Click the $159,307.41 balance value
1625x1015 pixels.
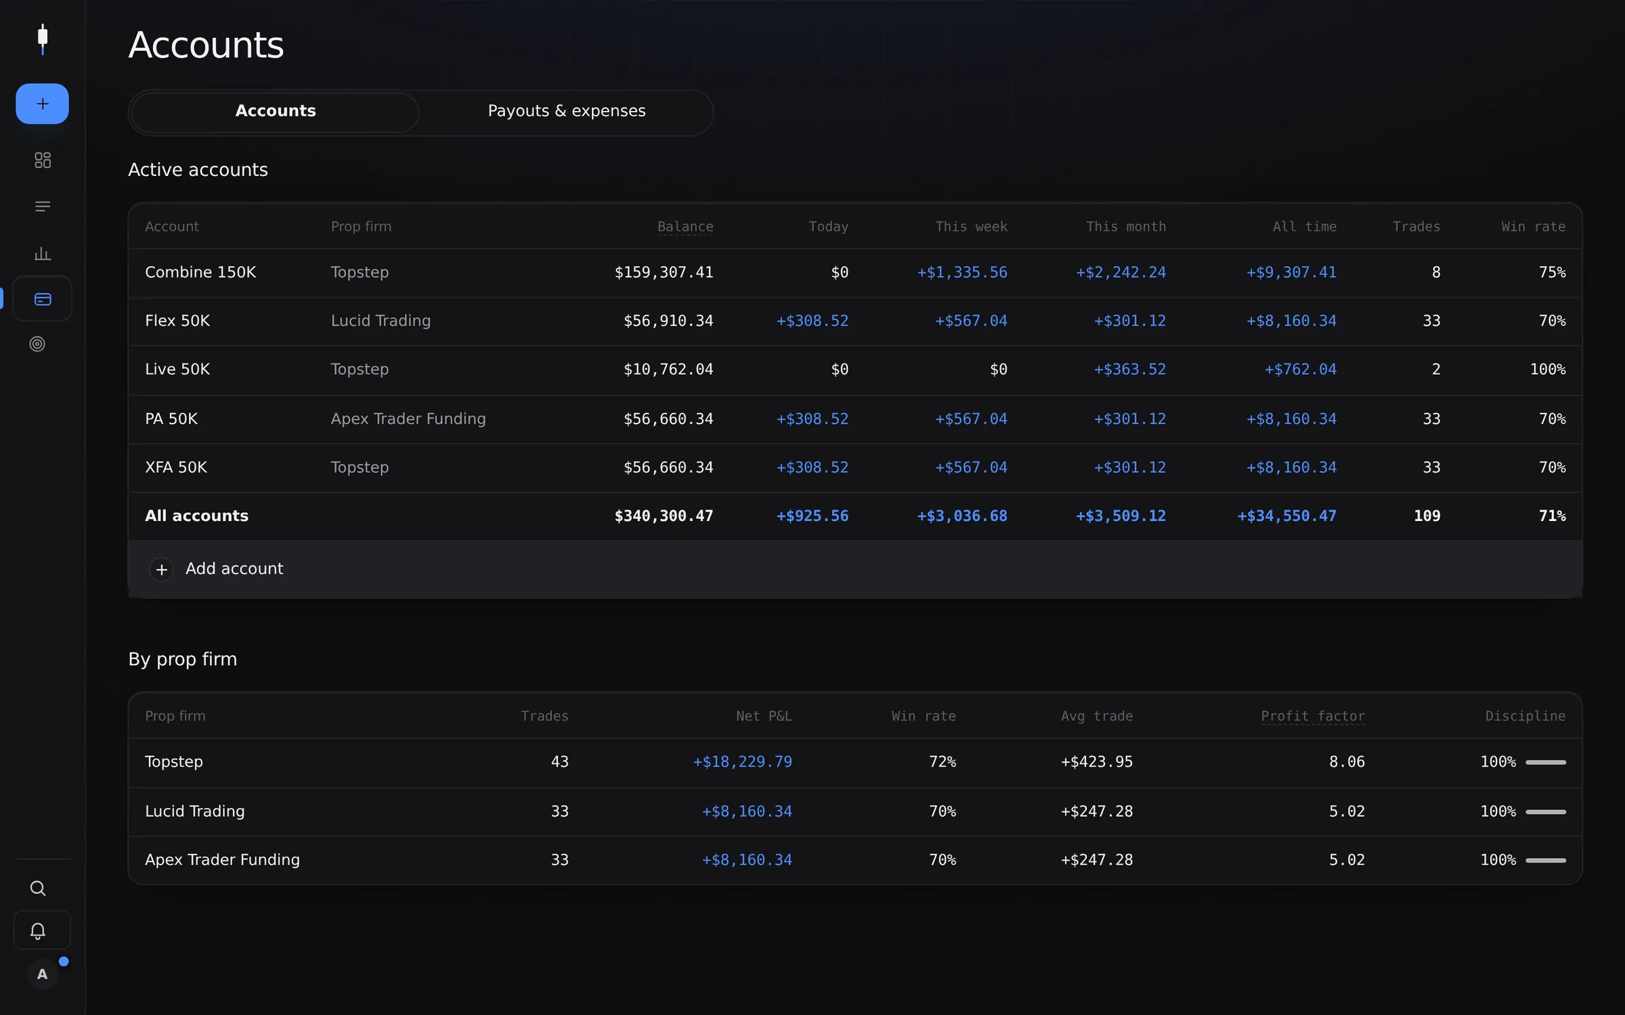coord(664,273)
